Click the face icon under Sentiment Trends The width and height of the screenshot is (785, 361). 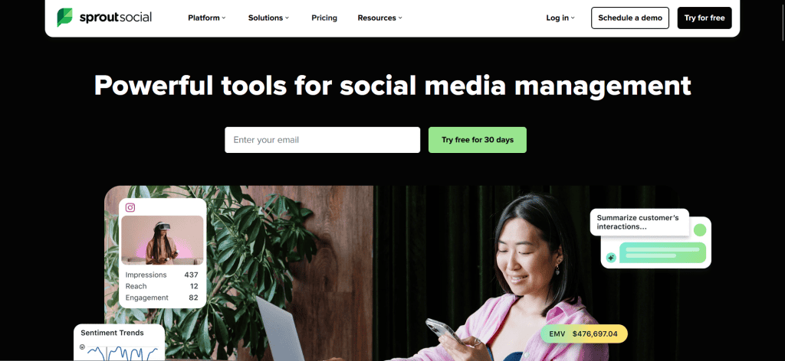pyautogui.click(x=82, y=346)
